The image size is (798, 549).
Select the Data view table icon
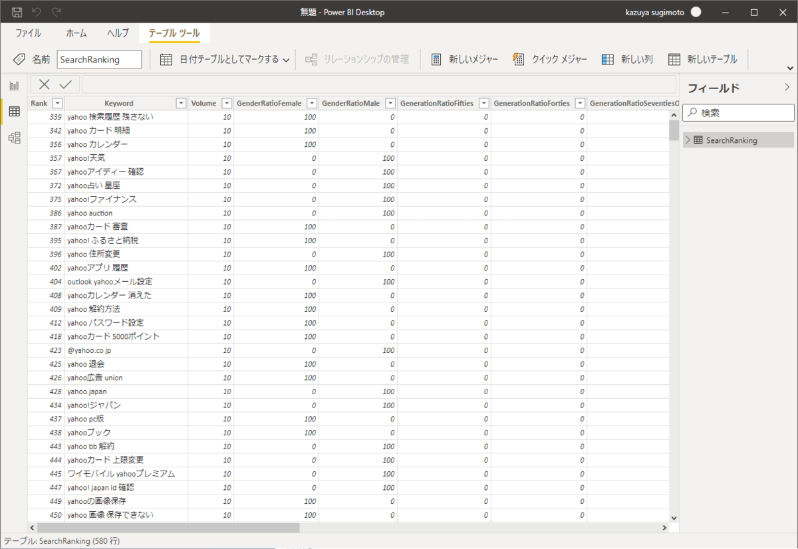[x=14, y=112]
